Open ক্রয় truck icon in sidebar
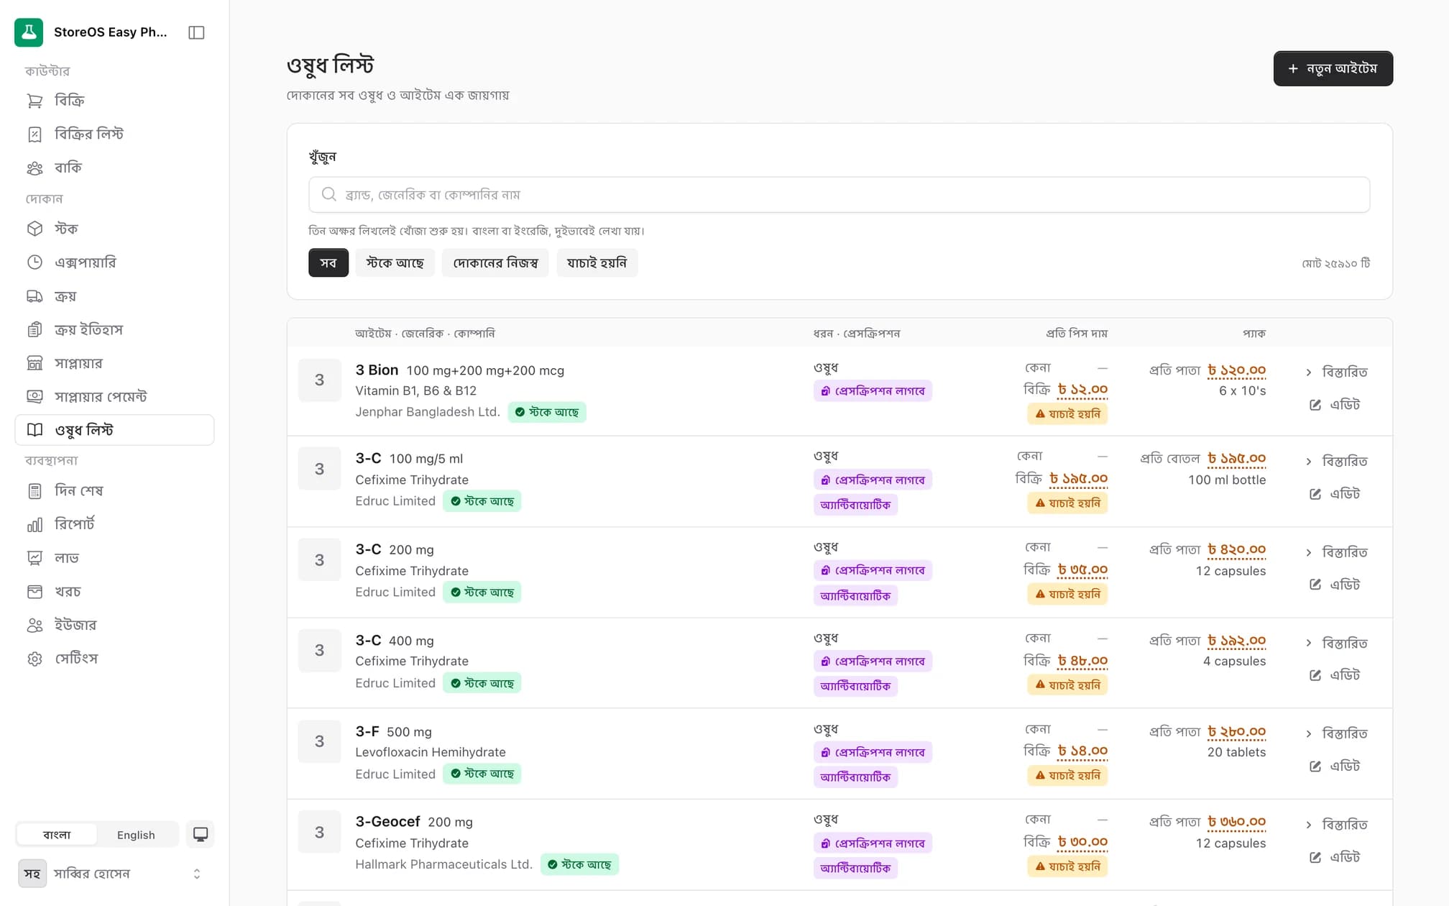This screenshot has width=1449, height=906. tap(34, 296)
